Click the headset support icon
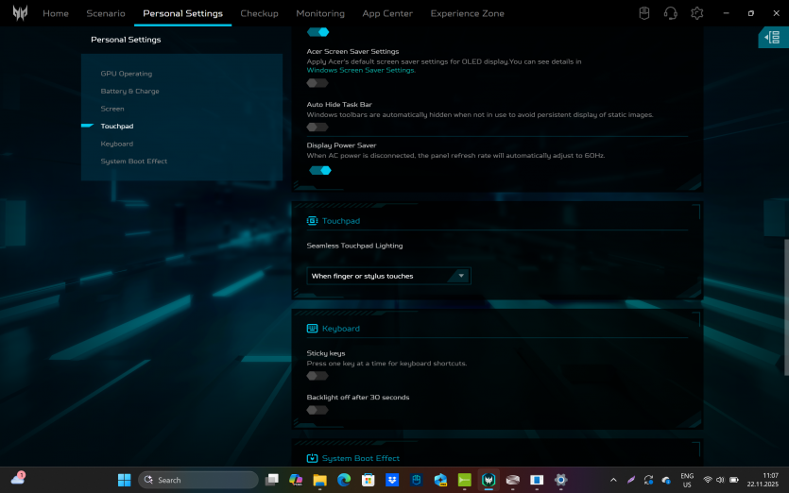Viewport: 789px width, 493px height. coord(670,13)
